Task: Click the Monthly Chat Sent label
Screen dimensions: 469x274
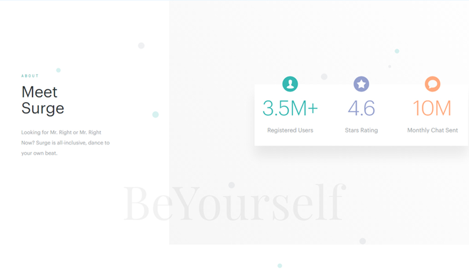Action: tap(432, 130)
